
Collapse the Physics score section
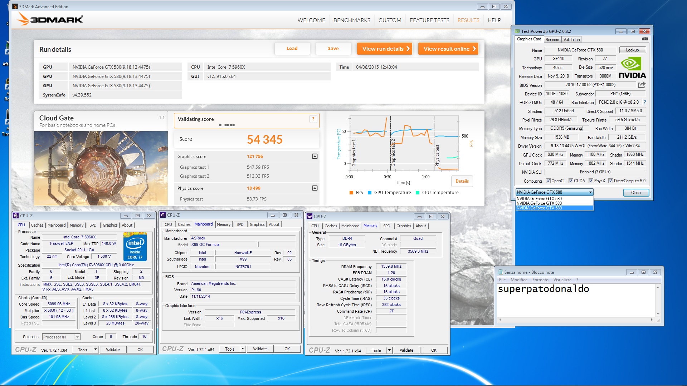(x=315, y=188)
